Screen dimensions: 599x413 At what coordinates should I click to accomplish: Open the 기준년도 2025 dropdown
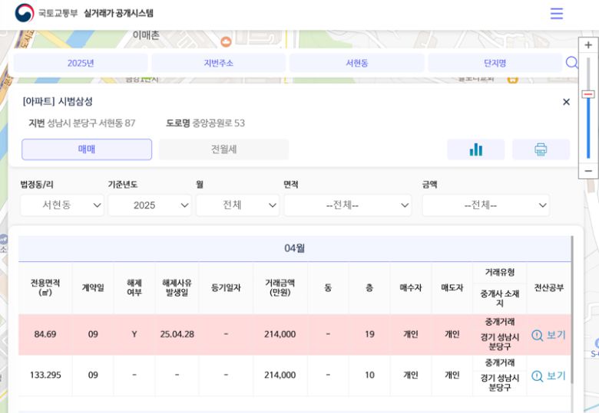(150, 205)
